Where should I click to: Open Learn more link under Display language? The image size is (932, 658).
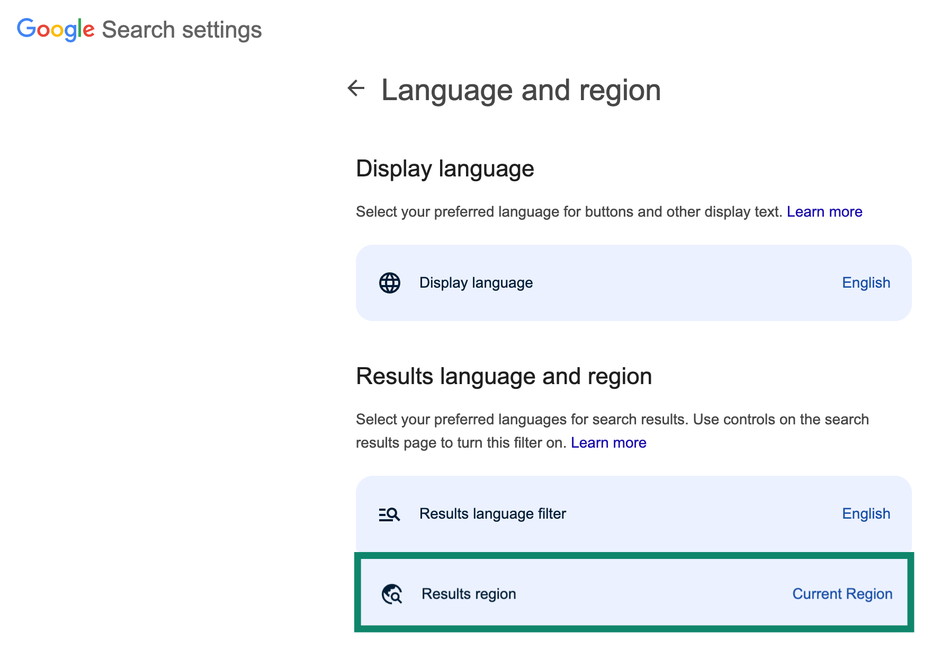pyautogui.click(x=825, y=212)
